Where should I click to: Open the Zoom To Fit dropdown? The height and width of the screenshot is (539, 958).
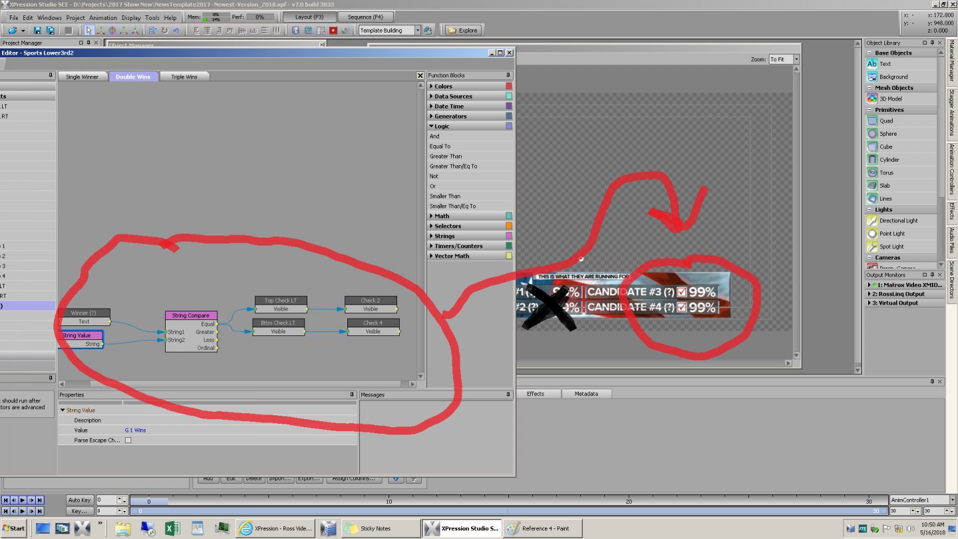tap(796, 59)
